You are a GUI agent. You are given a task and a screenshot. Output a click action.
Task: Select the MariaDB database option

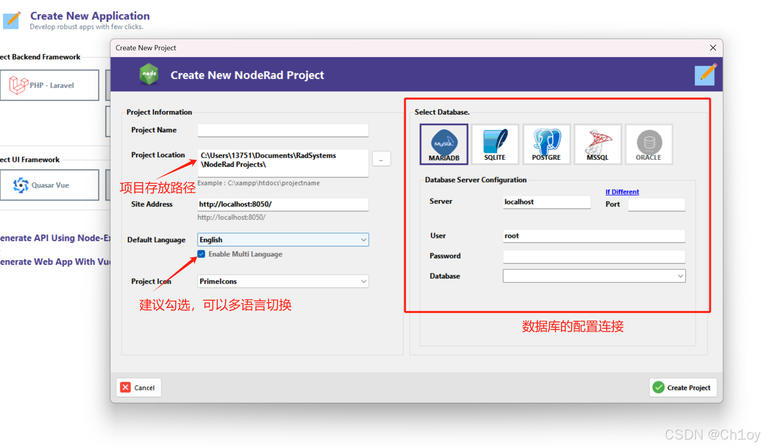click(x=444, y=144)
